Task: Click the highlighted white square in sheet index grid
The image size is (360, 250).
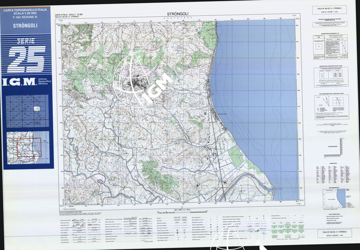Action: pos(37,109)
